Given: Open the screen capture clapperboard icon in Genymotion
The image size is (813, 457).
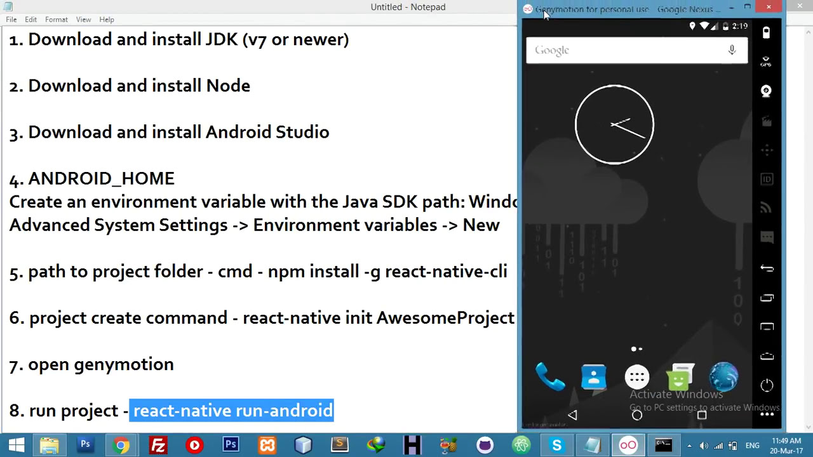Looking at the screenshot, I should point(767,121).
